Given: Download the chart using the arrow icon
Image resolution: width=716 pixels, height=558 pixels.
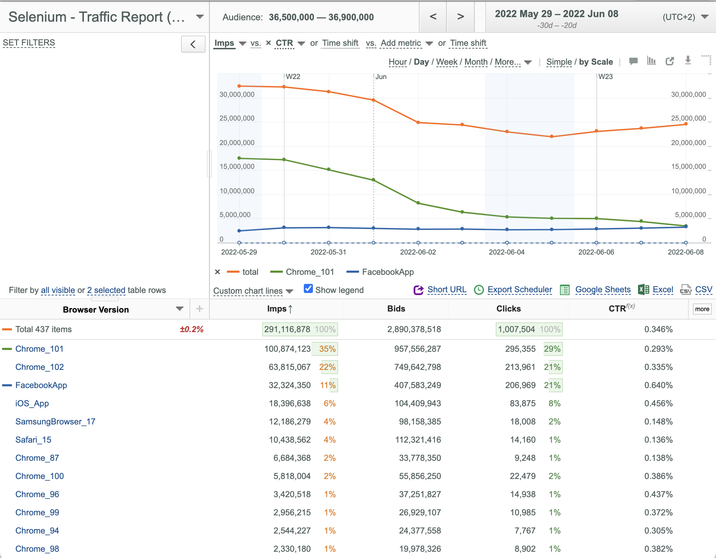Looking at the screenshot, I should 688,60.
